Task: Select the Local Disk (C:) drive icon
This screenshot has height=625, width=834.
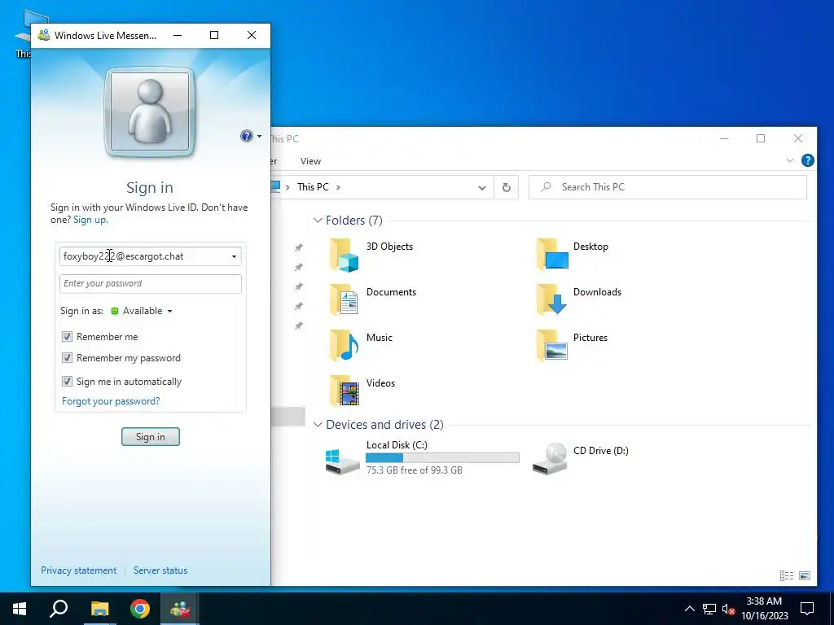Action: (343, 461)
